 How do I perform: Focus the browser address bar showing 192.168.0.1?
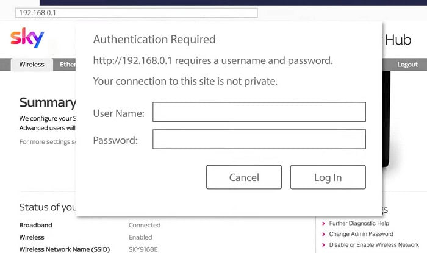(137, 13)
